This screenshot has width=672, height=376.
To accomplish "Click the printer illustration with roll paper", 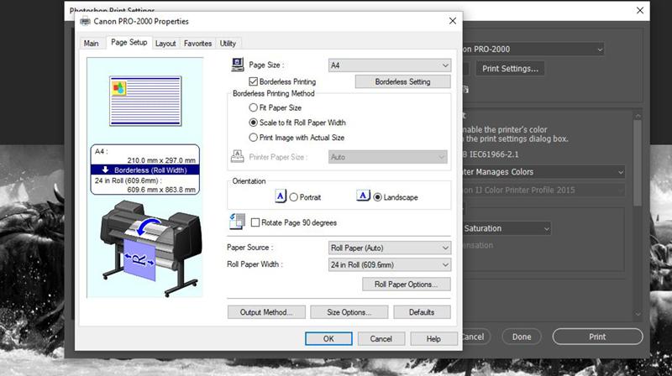I will point(151,248).
